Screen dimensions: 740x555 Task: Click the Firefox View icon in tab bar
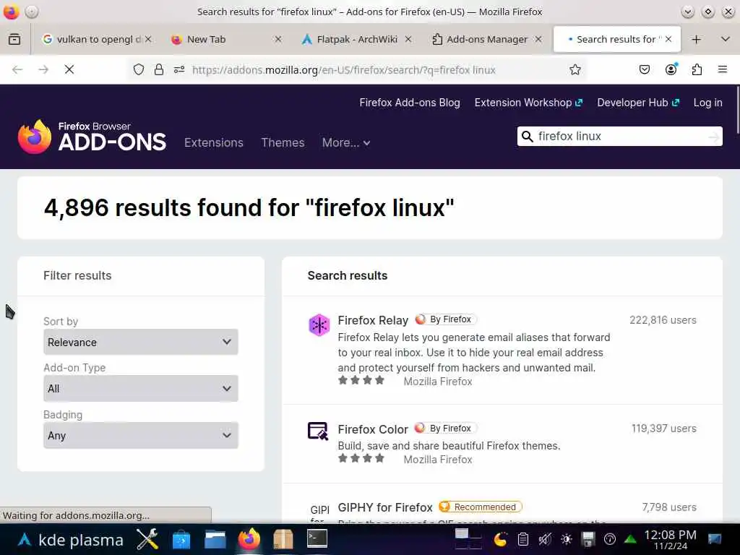pos(14,39)
